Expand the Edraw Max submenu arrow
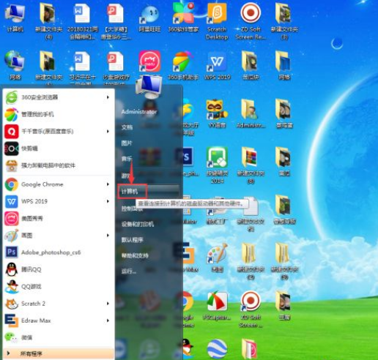The image size is (378, 360). pos(108,320)
